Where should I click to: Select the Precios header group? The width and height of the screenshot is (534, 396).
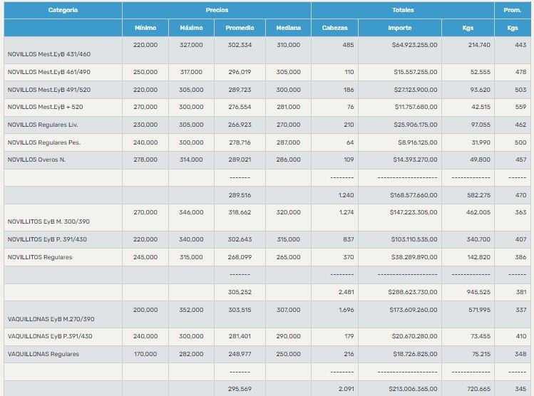tap(217, 10)
